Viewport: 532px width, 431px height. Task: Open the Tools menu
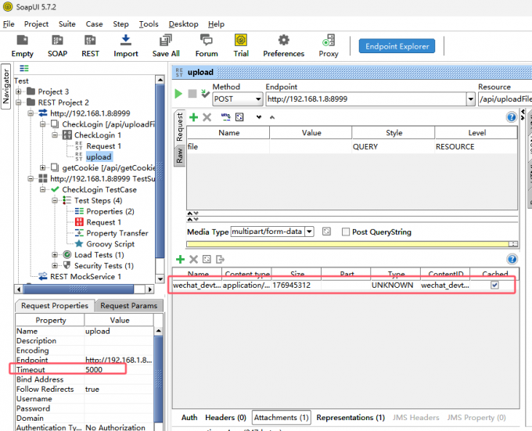[149, 24]
